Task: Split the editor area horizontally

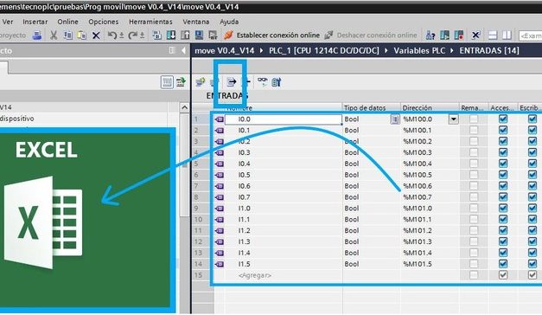Action: click(x=493, y=35)
